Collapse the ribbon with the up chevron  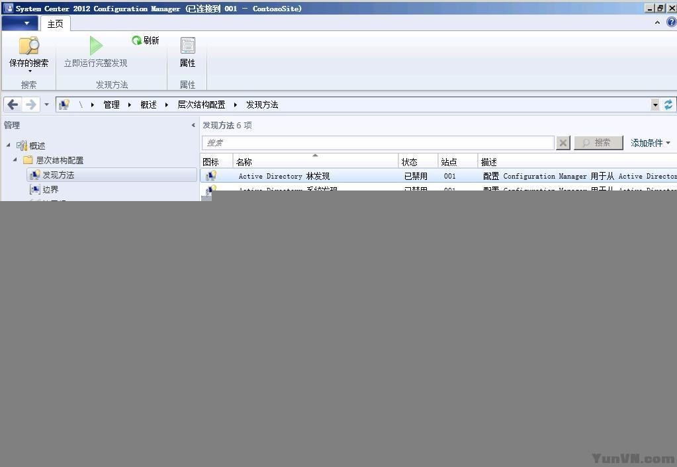click(x=657, y=22)
